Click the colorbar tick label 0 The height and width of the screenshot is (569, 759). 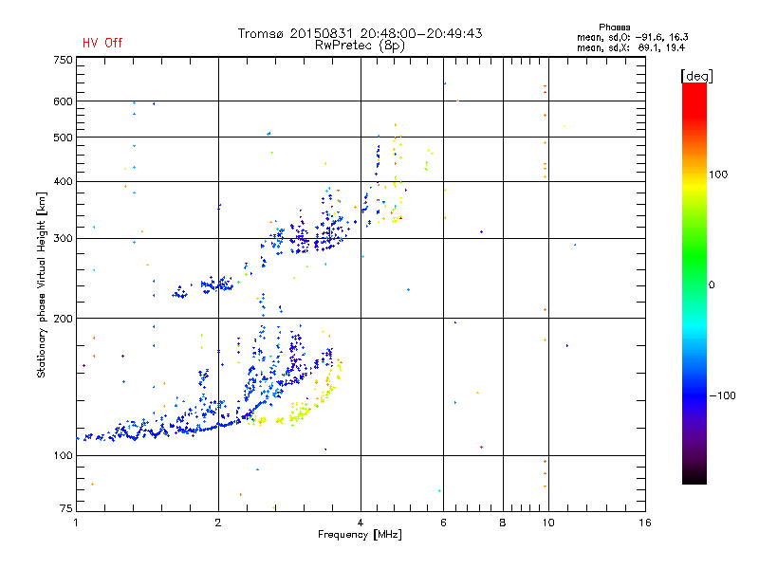click(712, 284)
